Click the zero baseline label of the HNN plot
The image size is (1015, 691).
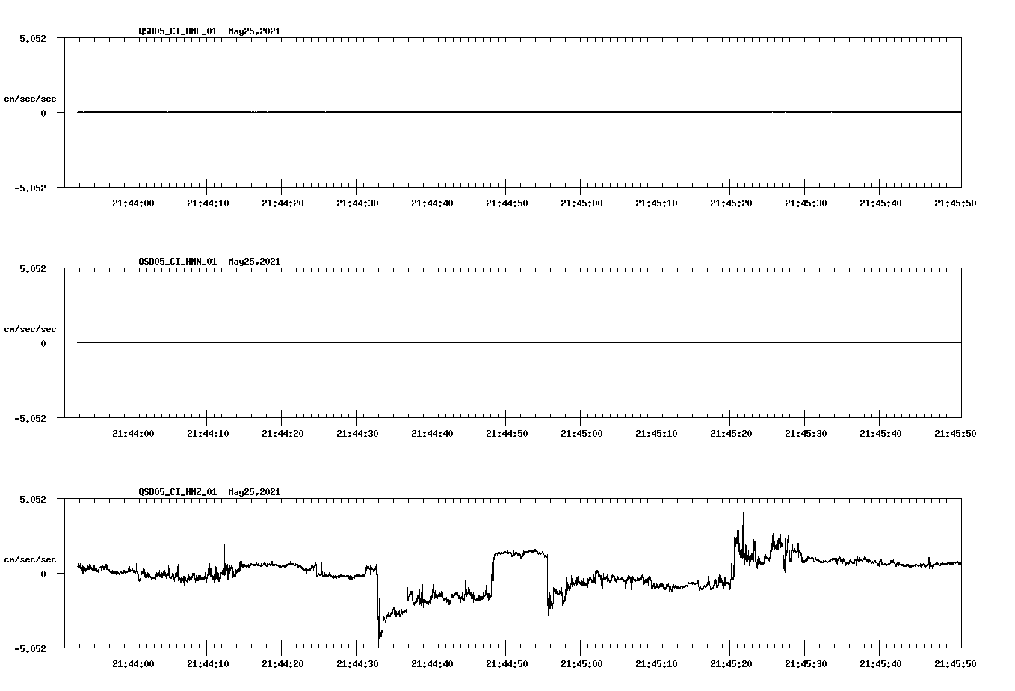tap(43, 343)
